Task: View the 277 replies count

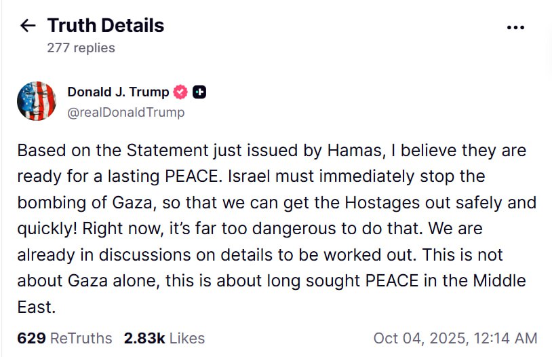Action: pos(81,48)
